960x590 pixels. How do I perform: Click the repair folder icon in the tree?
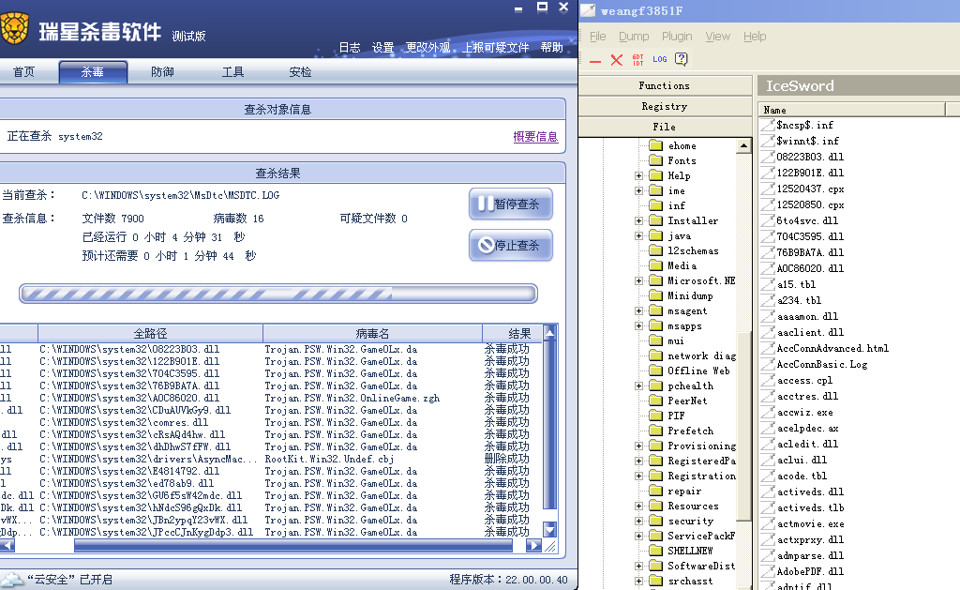tap(655, 491)
